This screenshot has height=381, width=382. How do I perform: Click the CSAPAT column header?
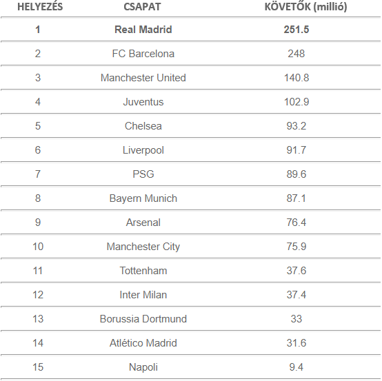pos(142,7)
